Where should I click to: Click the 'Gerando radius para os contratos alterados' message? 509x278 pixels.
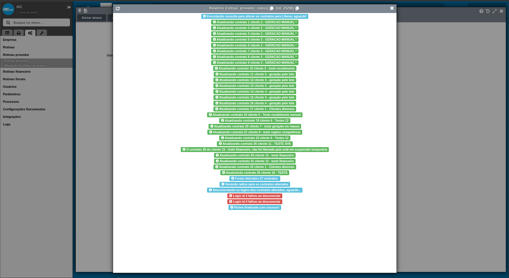pyautogui.click(x=255, y=184)
